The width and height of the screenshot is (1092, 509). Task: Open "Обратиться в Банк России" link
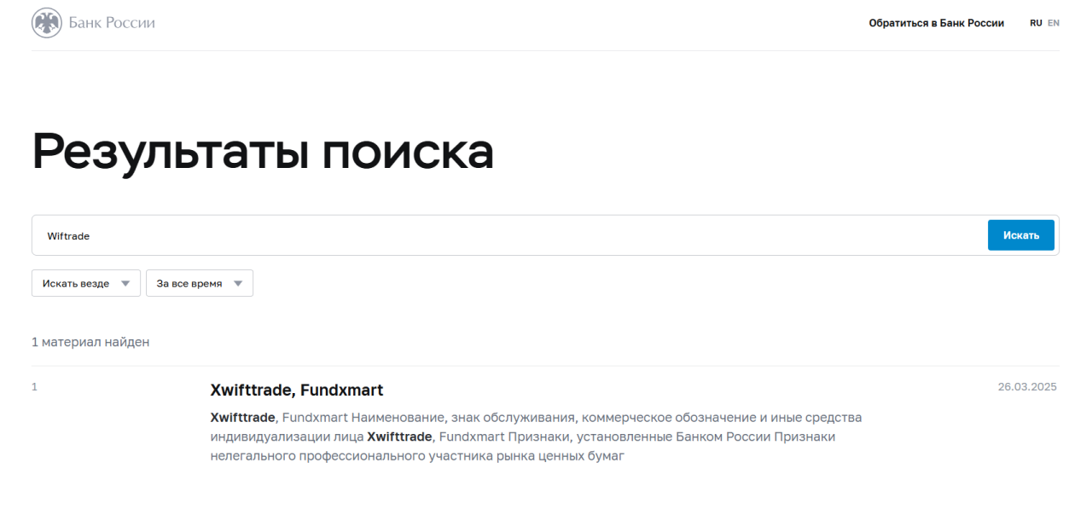(936, 23)
